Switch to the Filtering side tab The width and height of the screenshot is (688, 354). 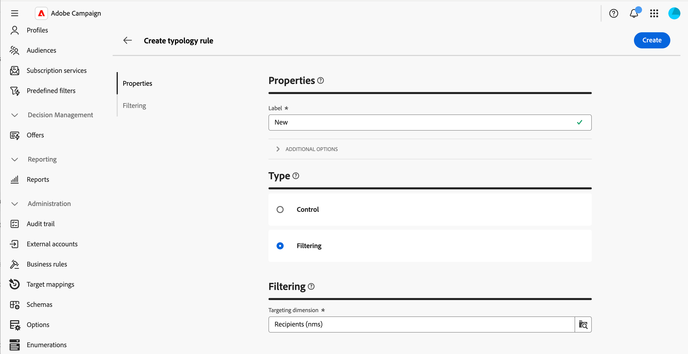click(134, 106)
